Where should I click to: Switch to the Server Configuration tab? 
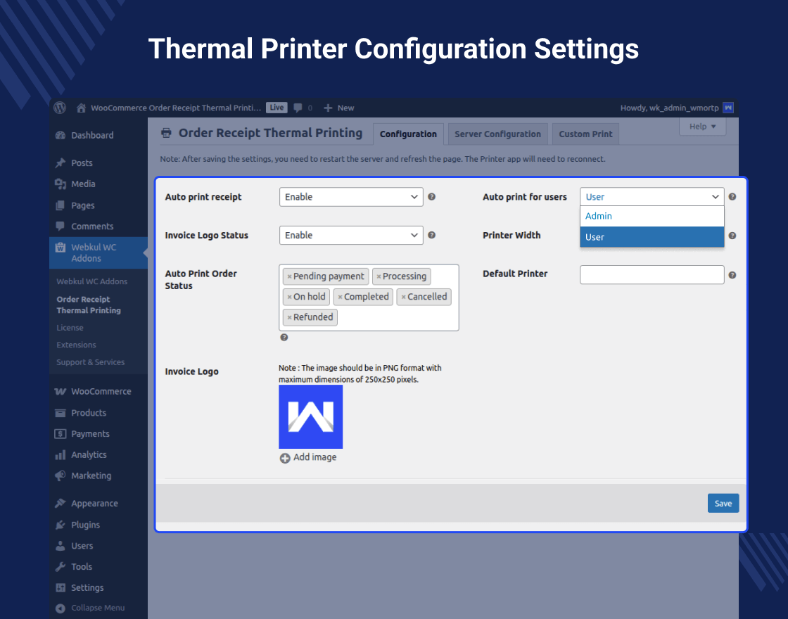coord(497,134)
